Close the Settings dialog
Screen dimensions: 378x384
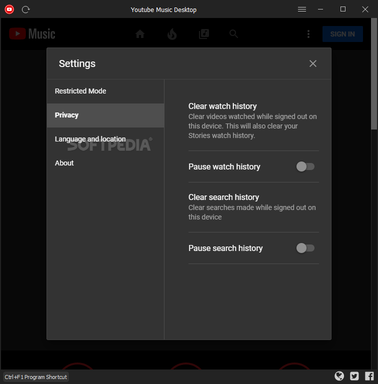coord(313,63)
